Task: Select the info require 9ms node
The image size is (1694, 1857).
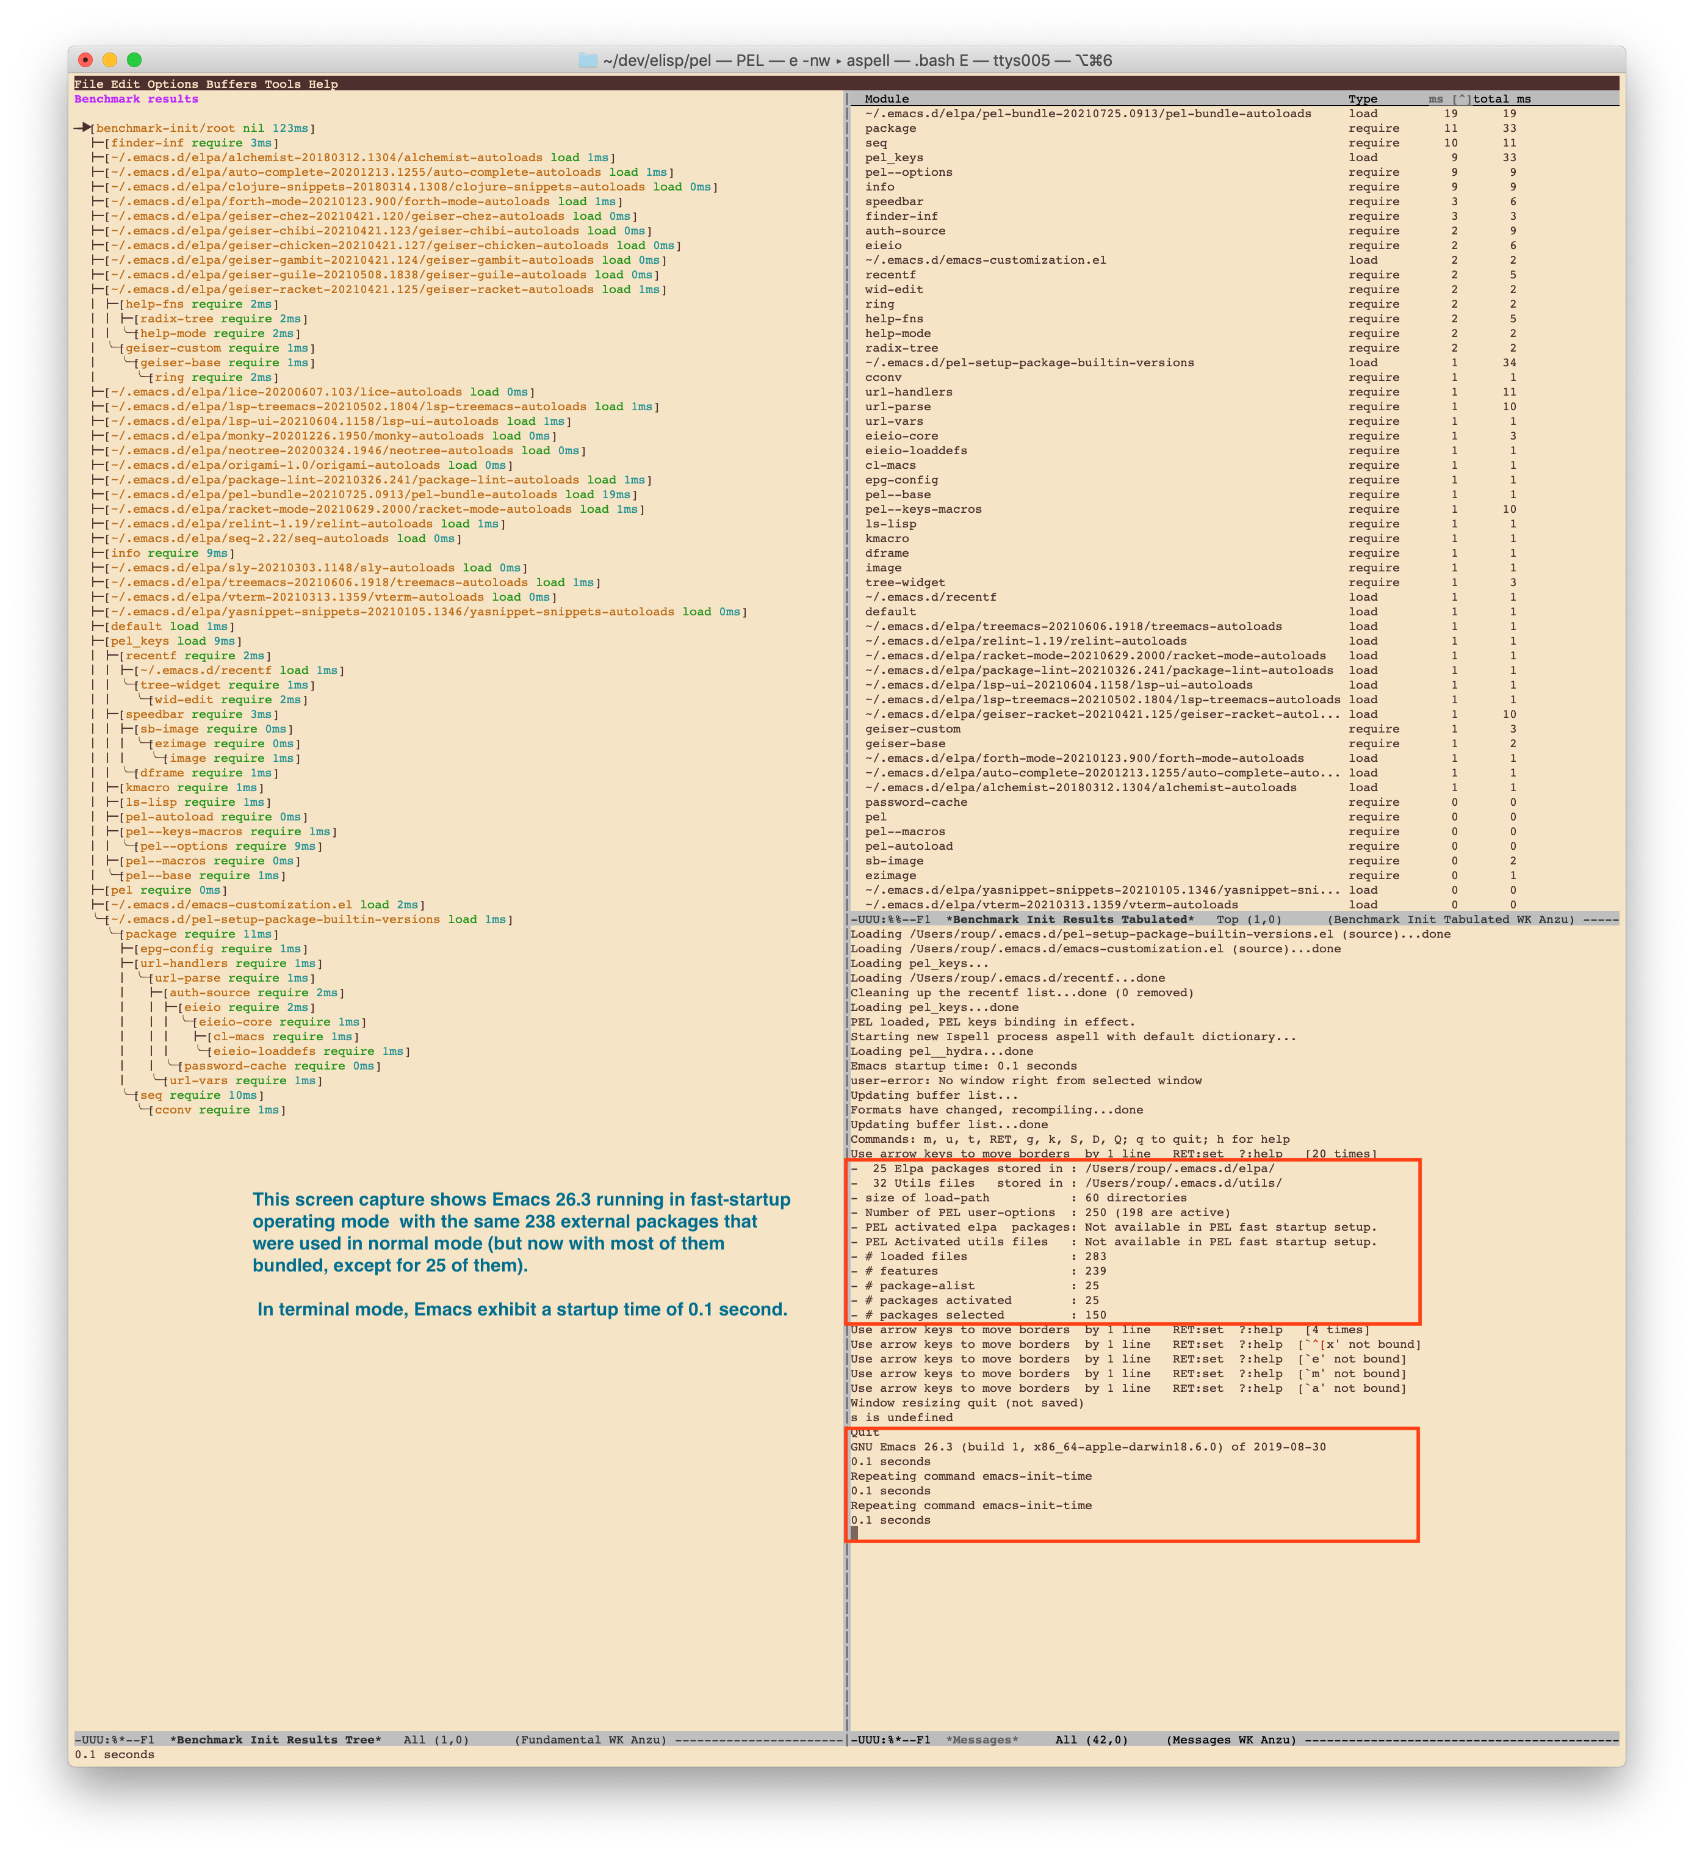Action: [x=170, y=552]
